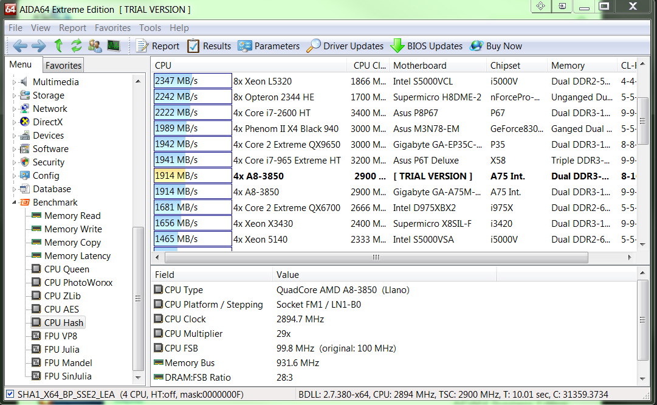Viewport: 657px width, 405px height.
Task: Refresh using the green circular arrows icon
Action: point(76,46)
